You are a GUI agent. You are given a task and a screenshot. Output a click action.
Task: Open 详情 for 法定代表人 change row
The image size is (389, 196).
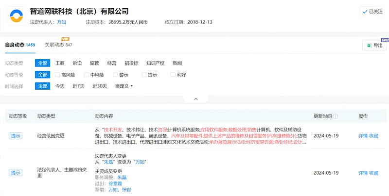coord(363,173)
